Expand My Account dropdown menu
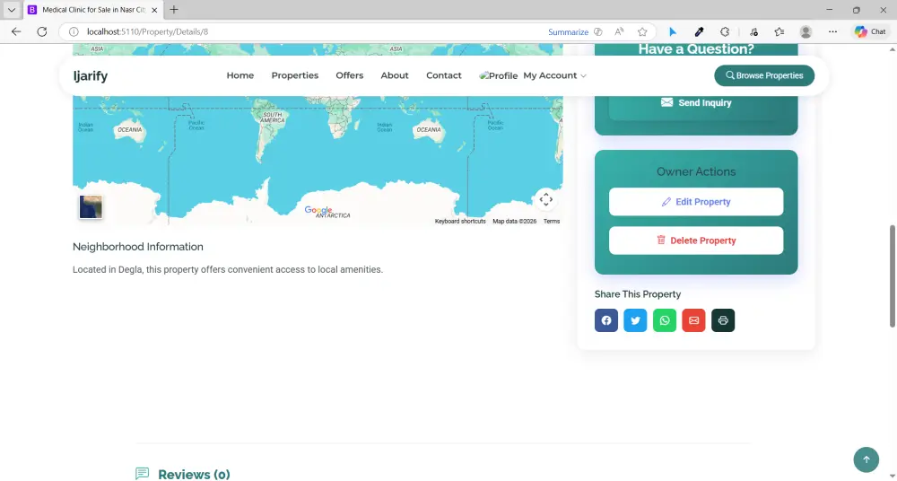This screenshot has height=481, width=897. click(x=554, y=75)
